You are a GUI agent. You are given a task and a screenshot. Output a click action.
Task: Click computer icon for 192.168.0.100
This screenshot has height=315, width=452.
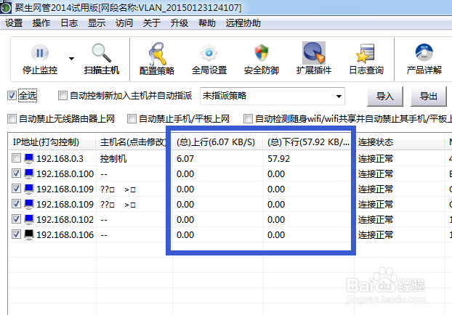click(x=29, y=173)
